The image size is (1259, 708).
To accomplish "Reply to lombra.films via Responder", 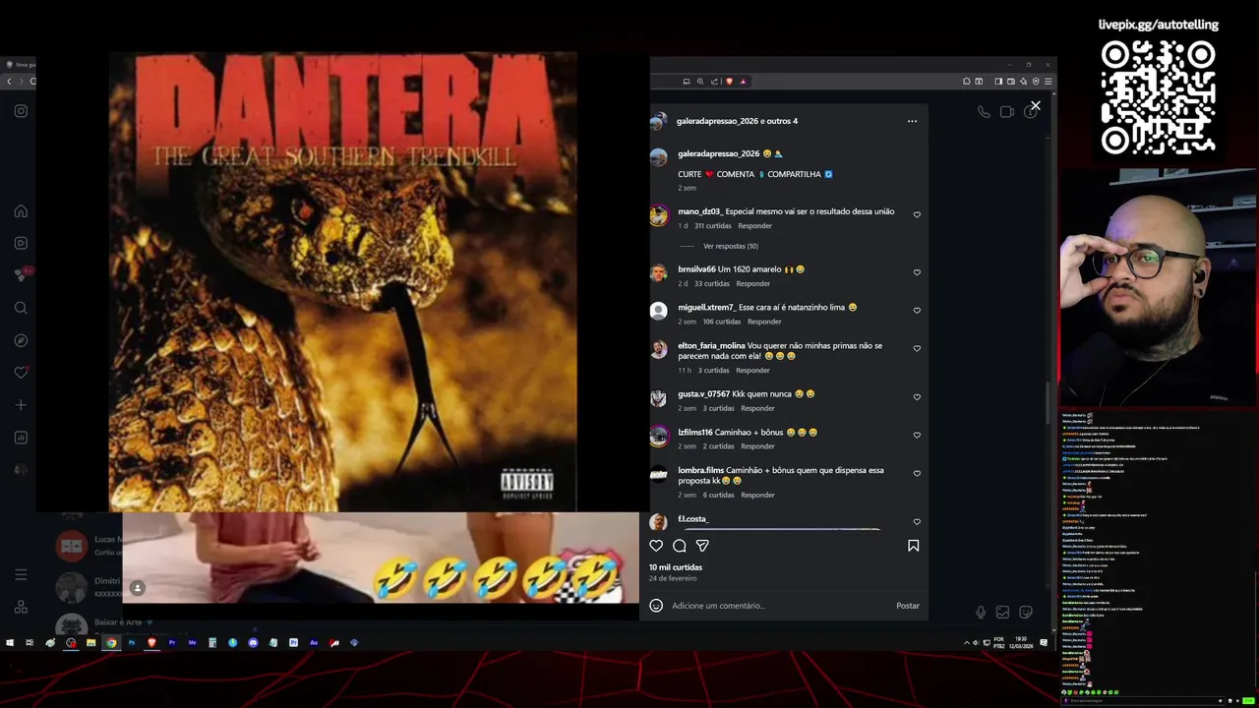I will (x=757, y=495).
